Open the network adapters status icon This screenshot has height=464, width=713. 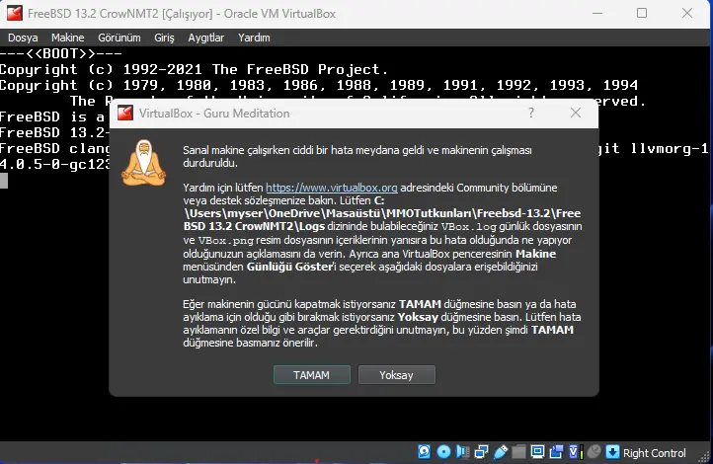coord(481,452)
